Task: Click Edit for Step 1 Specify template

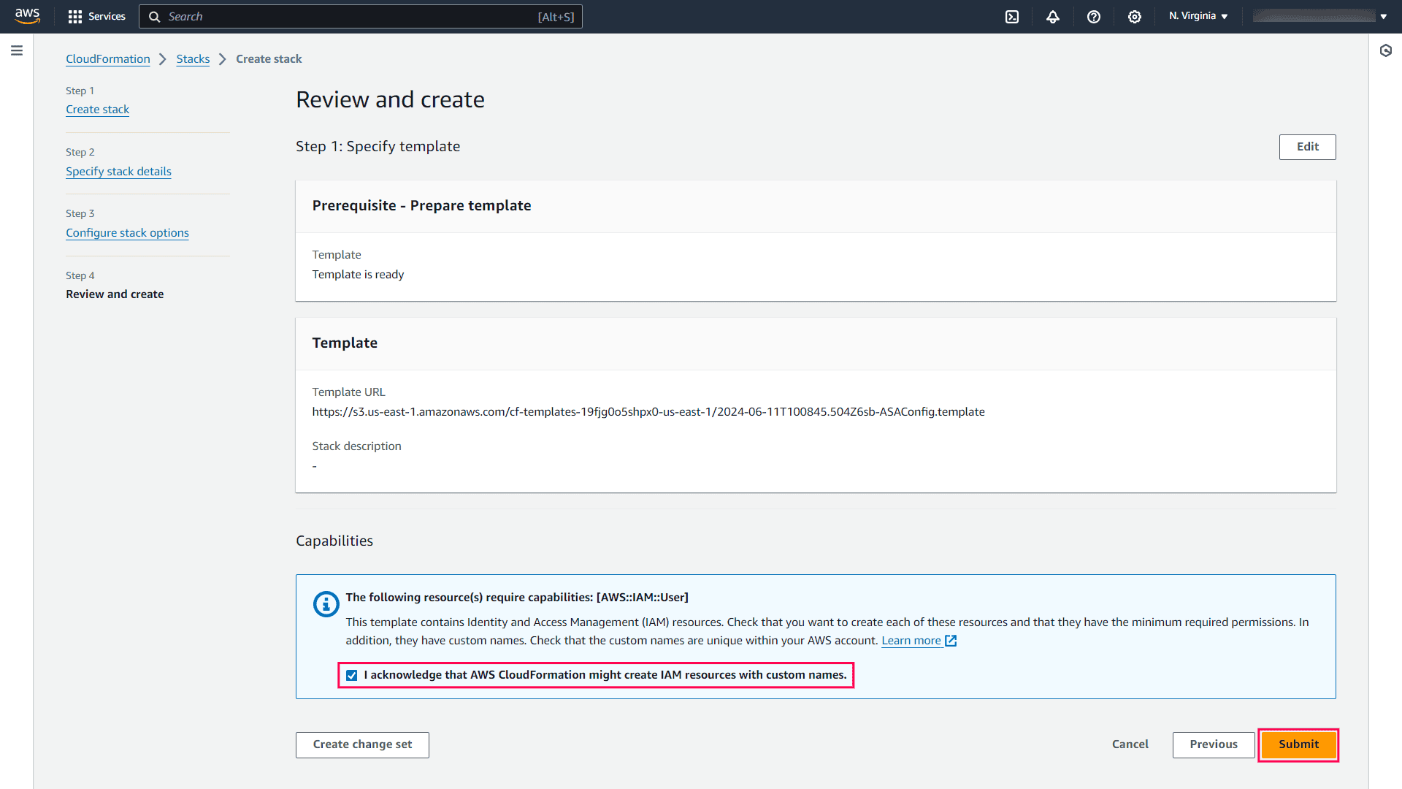Action: (x=1307, y=147)
